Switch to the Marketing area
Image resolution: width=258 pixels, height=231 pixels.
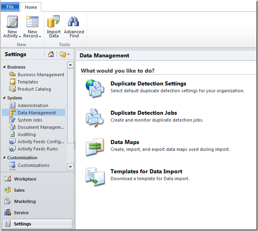(25, 202)
